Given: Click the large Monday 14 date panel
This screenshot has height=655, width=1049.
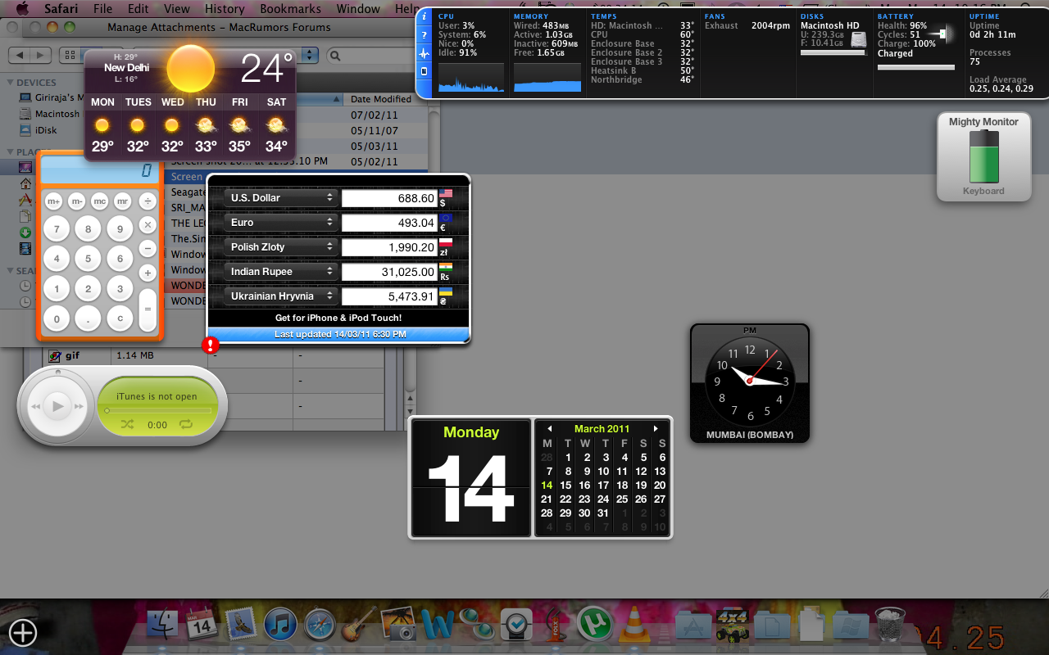Looking at the screenshot, I should click(471, 478).
